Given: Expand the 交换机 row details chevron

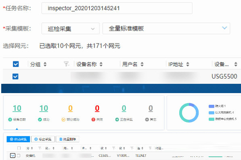Looking at the screenshot, I should pyautogui.click(x=13, y=156).
